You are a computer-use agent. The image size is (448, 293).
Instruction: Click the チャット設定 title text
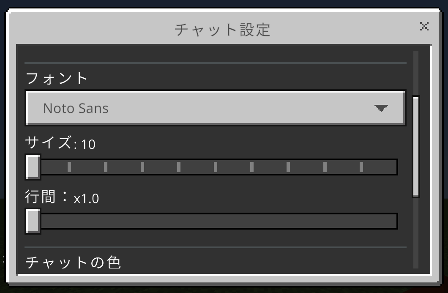(222, 30)
